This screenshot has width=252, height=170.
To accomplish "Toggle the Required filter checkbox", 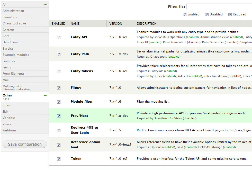I will pyautogui.click(x=230, y=15).
